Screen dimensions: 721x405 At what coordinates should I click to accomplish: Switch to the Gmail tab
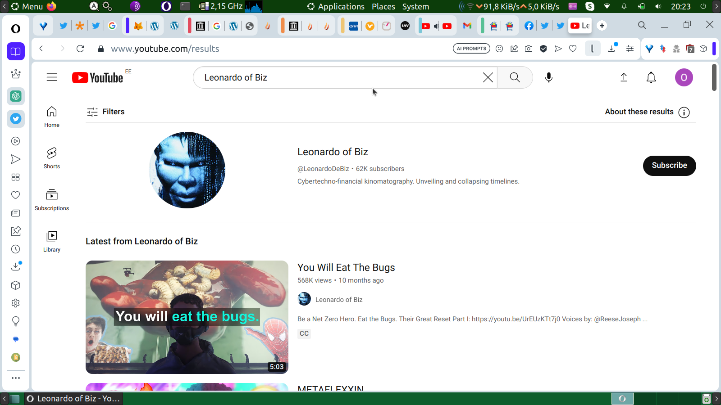coord(467,26)
